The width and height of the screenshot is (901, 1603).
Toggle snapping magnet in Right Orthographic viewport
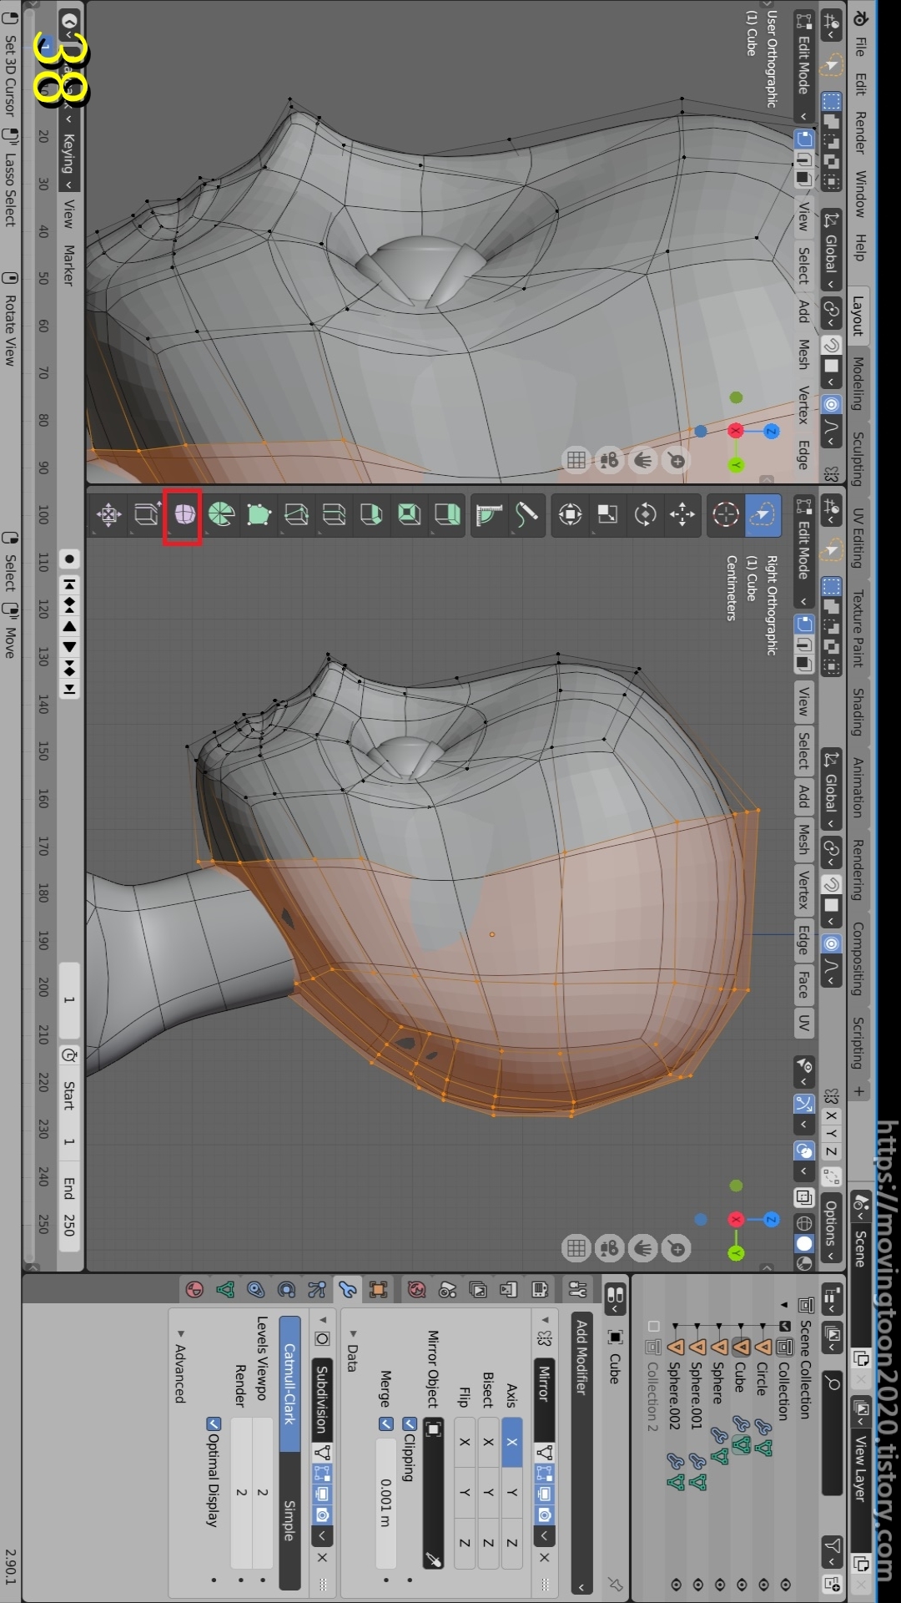point(832,885)
